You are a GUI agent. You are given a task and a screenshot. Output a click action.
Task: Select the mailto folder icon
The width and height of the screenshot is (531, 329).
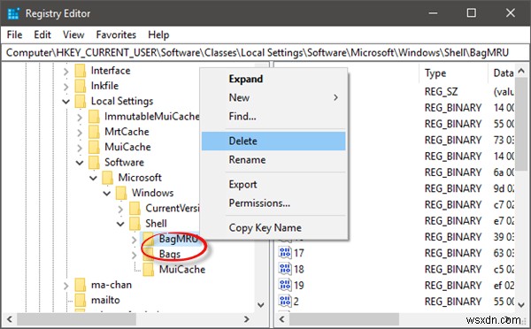pos(81,300)
